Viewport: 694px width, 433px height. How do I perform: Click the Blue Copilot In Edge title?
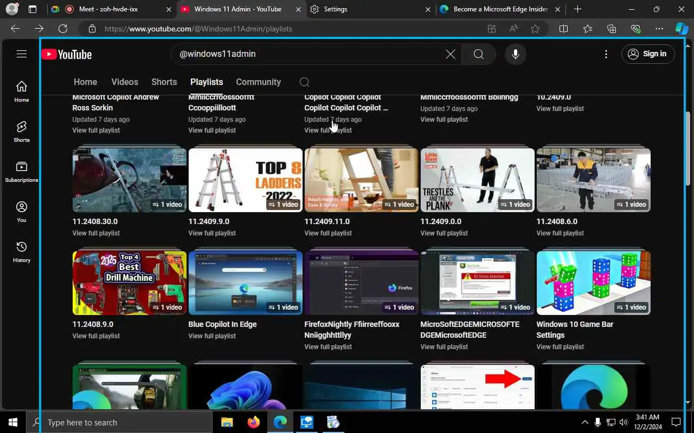tap(222, 324)
